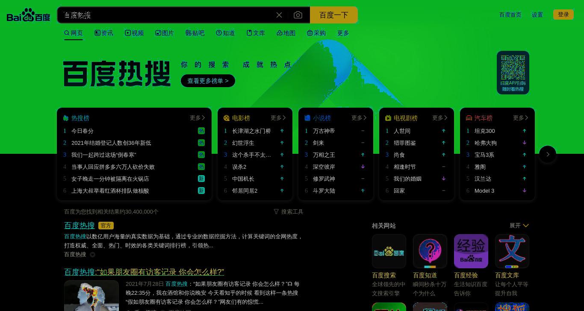Click the 百度一下 search button
The height and width of the screenshot is (311, 584).
[333, 15]
